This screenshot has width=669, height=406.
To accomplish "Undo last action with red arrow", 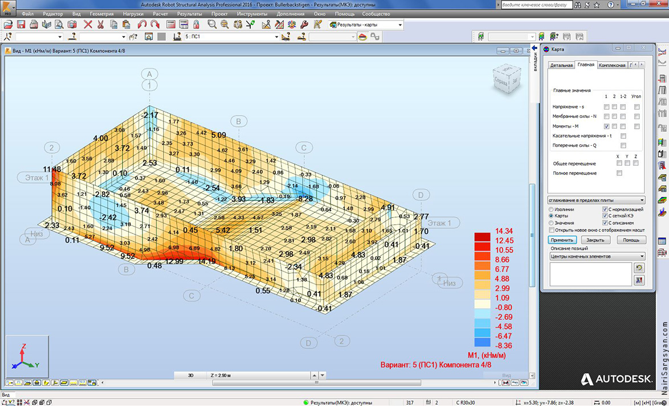I will coord(142,24).
